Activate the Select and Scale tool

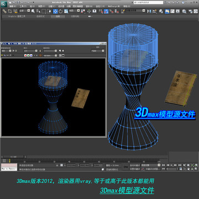point(66,11)
